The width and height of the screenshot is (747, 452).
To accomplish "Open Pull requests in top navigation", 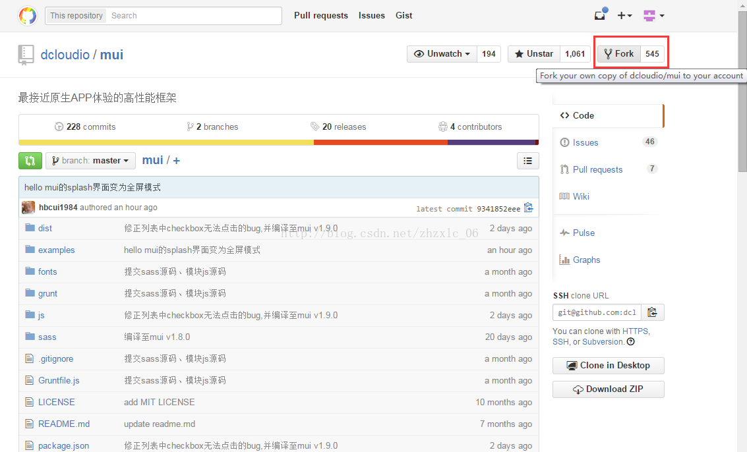I will [321, 16].
